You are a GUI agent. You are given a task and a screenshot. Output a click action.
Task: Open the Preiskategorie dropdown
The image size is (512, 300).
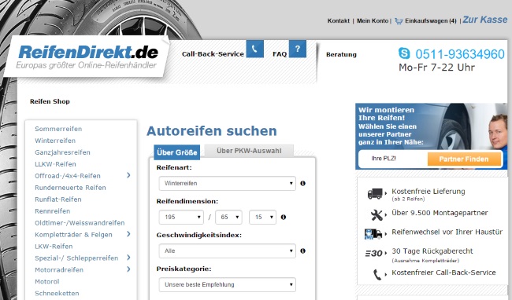(228, 285)
